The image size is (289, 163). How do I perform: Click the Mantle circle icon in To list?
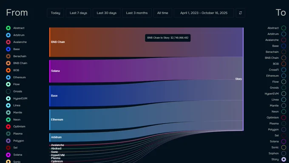283,105
